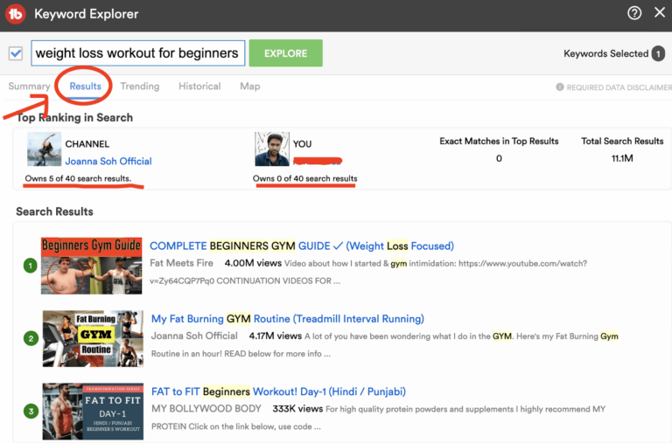Open the Map tab
672x443 pixels.
pos(250,86)
